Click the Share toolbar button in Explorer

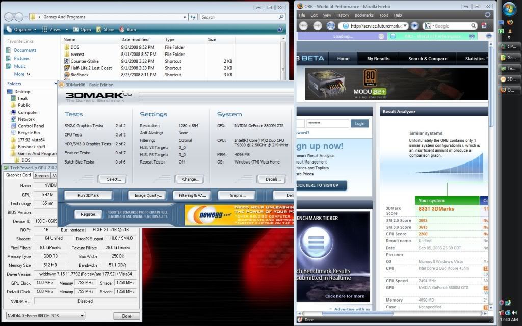pyautogui.click(x=105, y=29)
